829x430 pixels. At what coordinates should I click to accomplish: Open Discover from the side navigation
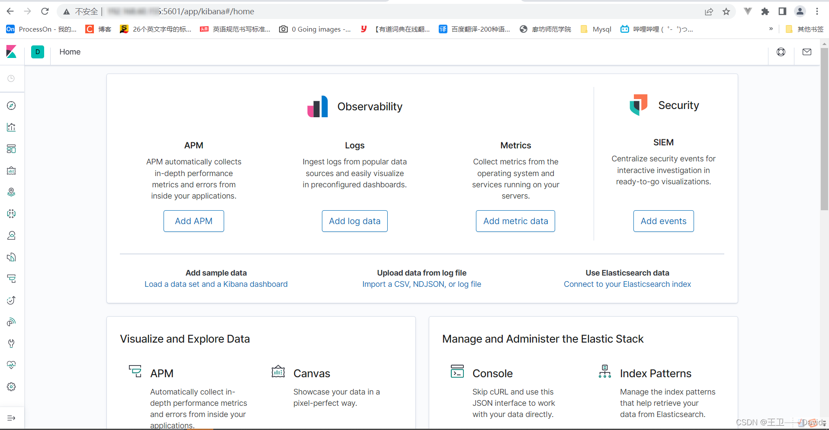(12, 106)
